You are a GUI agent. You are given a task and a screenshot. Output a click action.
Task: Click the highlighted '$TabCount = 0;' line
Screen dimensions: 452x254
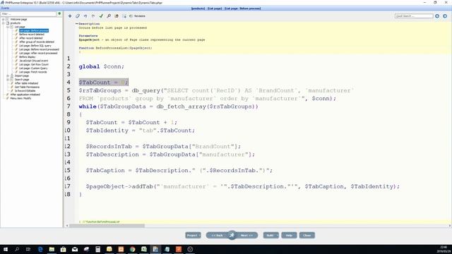tap(103, 83)
